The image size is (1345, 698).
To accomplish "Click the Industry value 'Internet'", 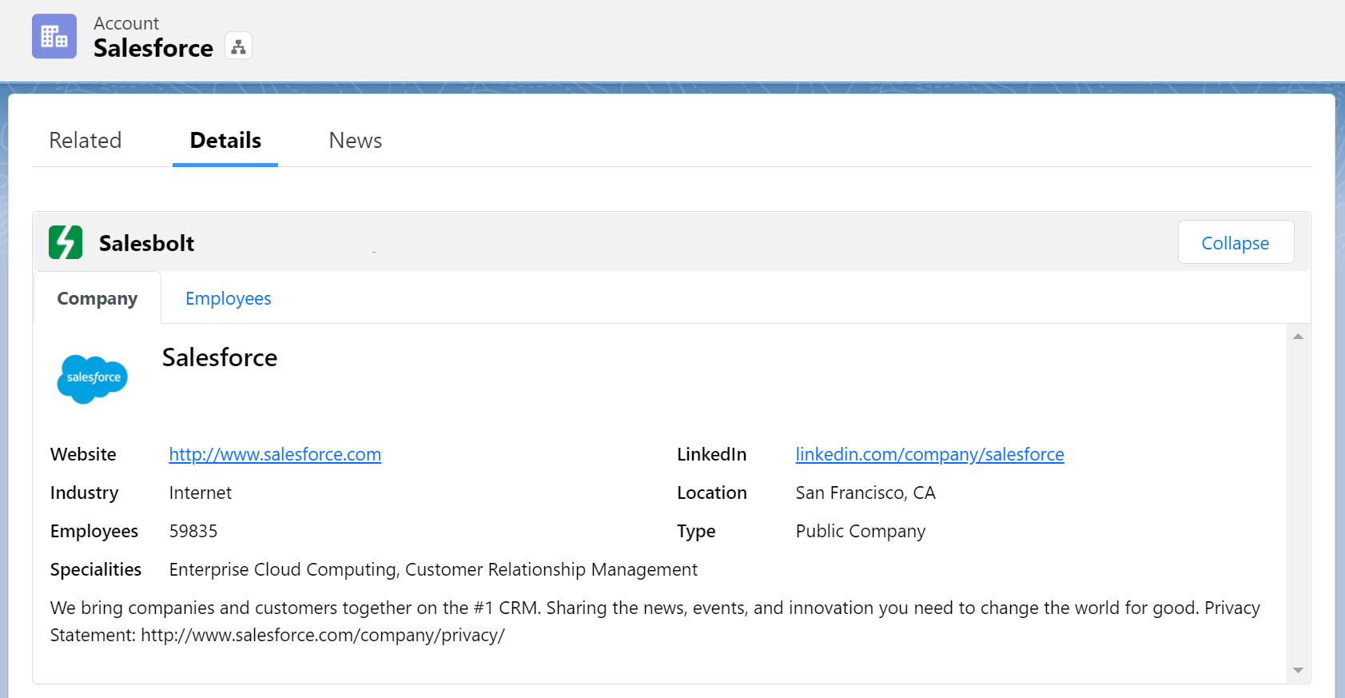I will pyautogui.click(x=201, y=493).
